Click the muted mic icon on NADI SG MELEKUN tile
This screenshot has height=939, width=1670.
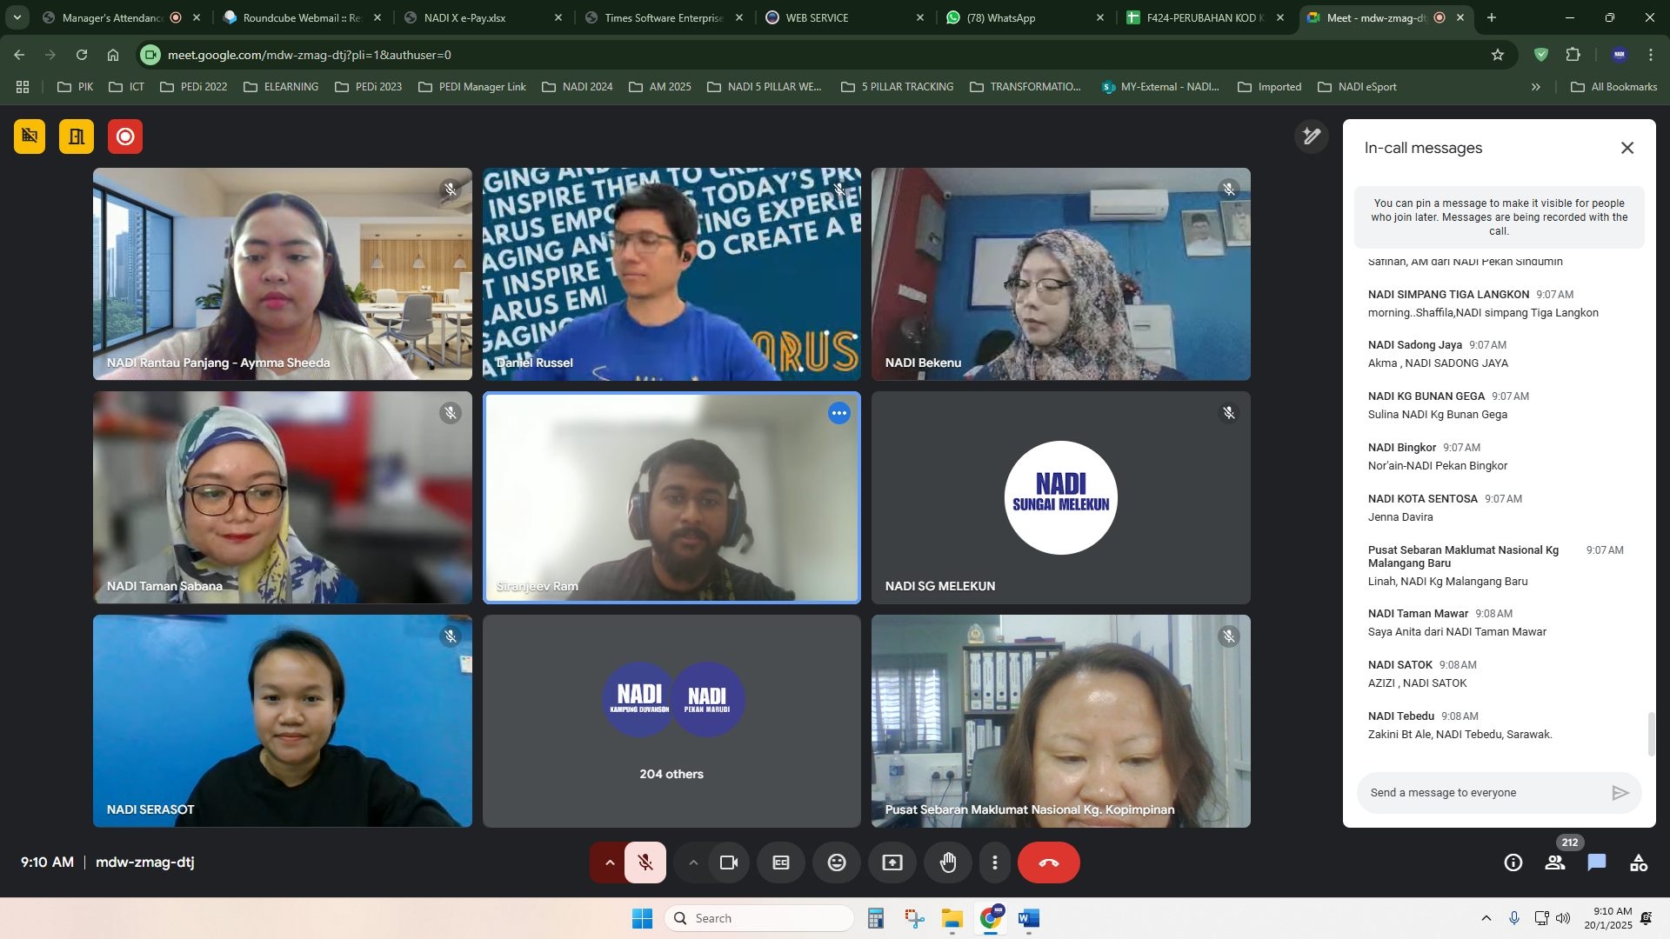click(1229, 413)
